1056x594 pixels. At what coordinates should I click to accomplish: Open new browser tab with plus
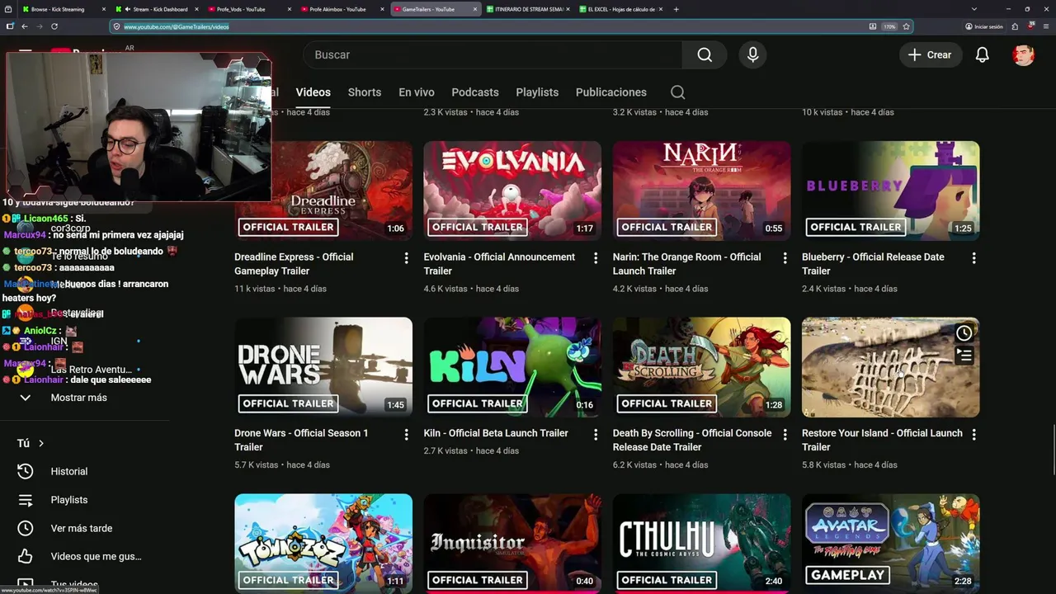tap(676, 9)
